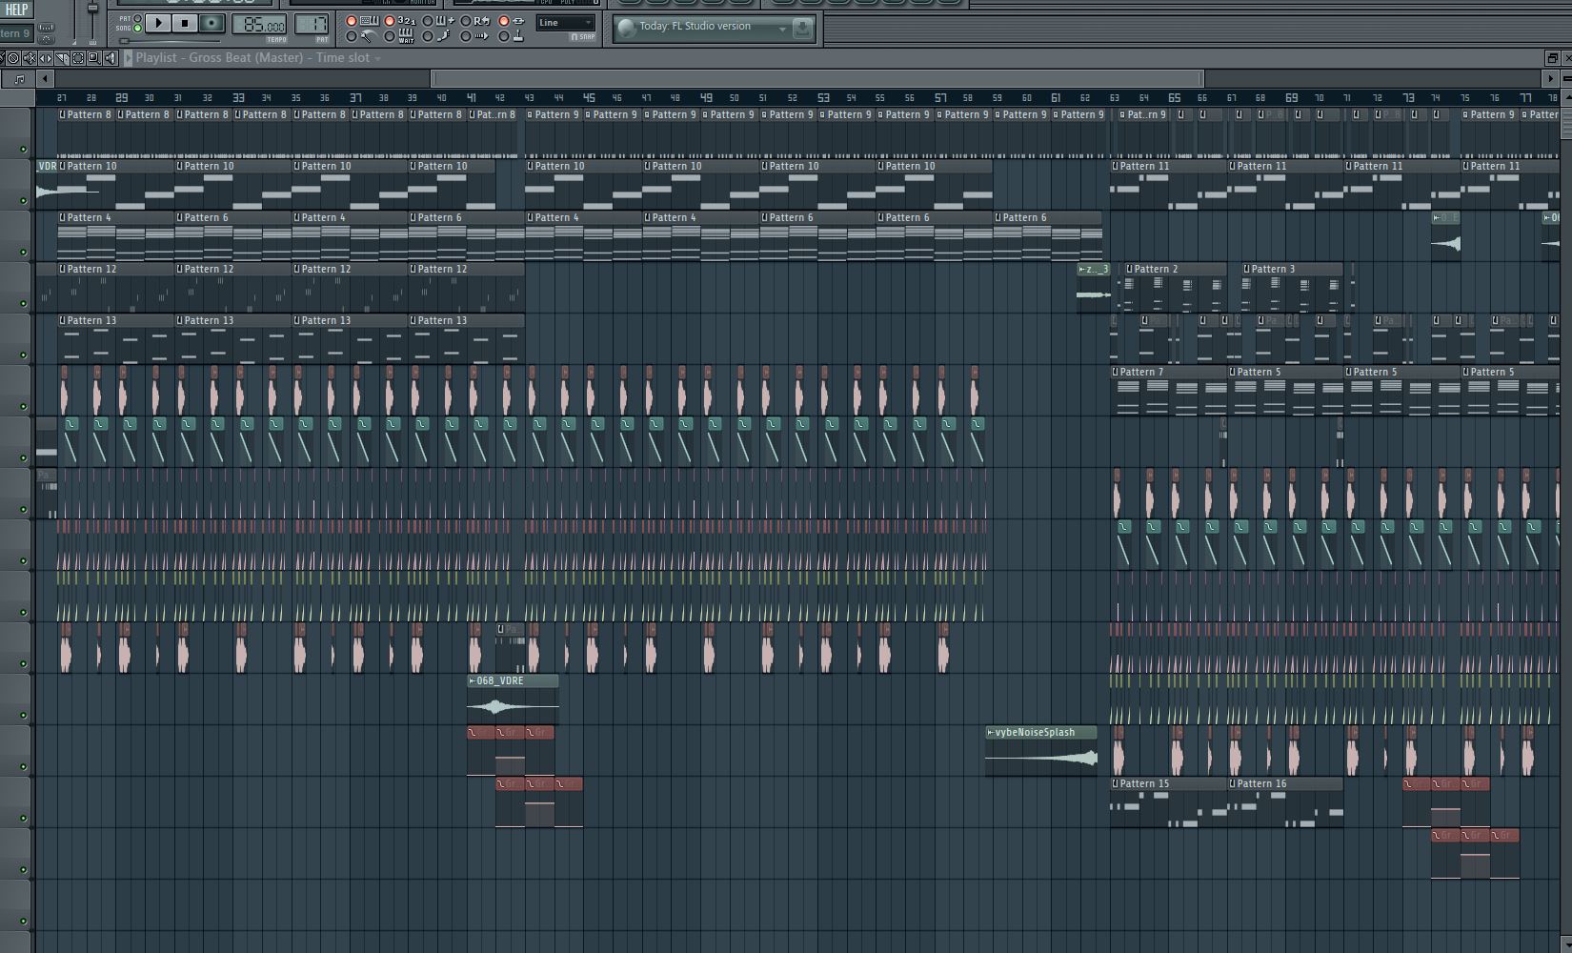Open clip menu icon of Pattern 2

[1129, 269]
